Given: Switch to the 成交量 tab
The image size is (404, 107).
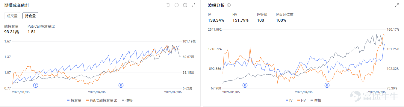Looking at the screenshot, I should (12, 16).
